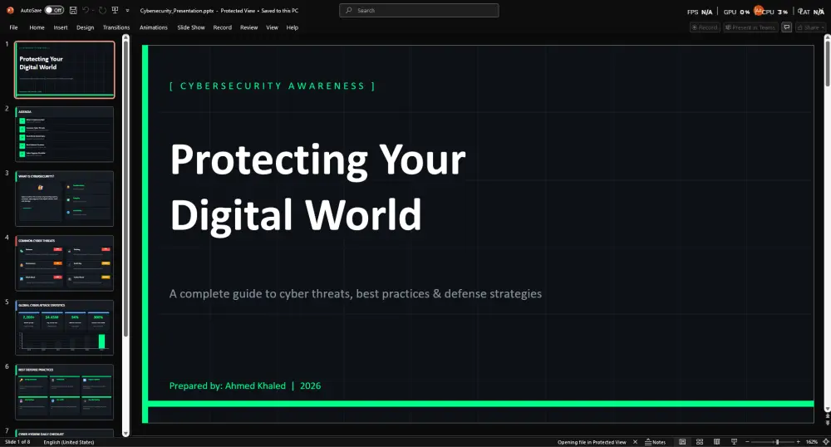Fit slide to current window icon
This screenshot has width=831, height=447.
[825, 442]
